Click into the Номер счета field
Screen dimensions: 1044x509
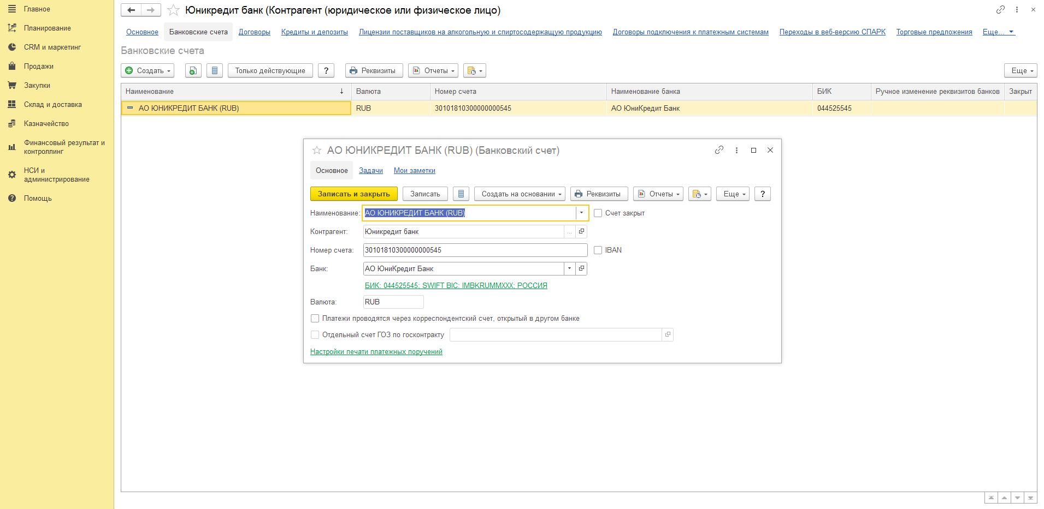point(475,250)
